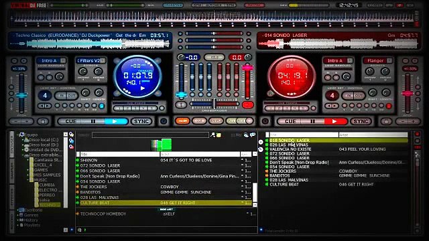
Task: Open the RECORD side tab
Action: pos(12,221)
